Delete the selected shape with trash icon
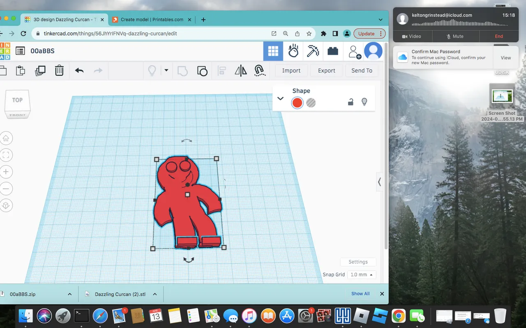The height and width of the screenshot is (328, 526). tap(59, 71)
